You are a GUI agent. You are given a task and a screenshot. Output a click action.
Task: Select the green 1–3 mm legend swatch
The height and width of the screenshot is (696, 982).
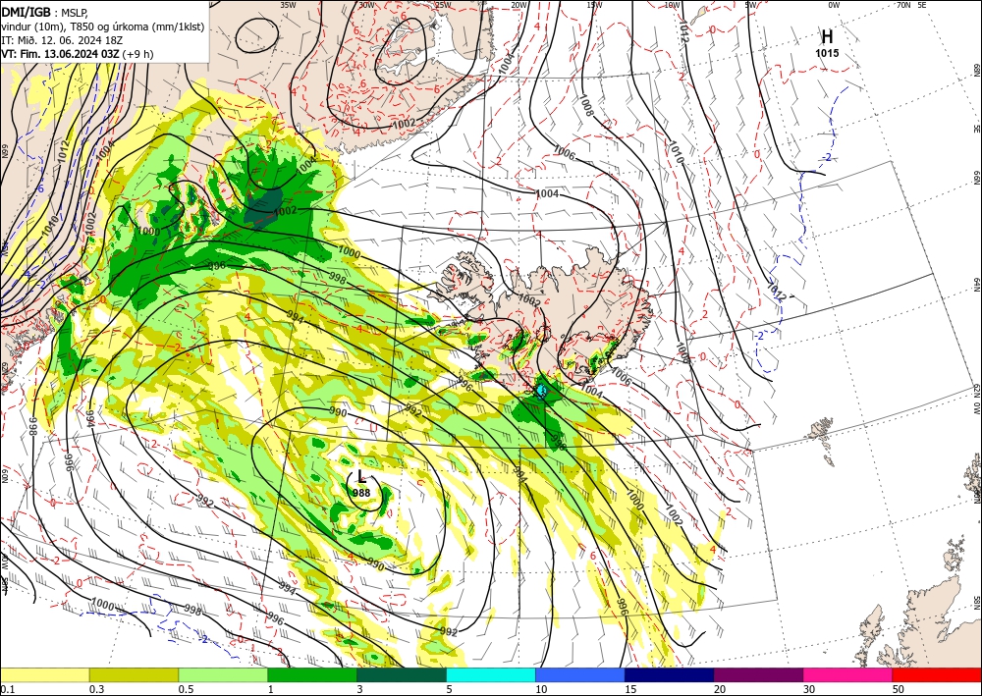312,674
